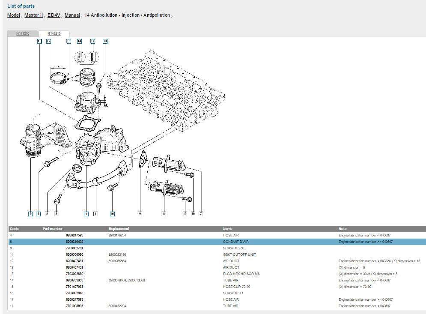The height and width of the screenshot is (314, 426).
Task: Go to Model in the breadcrumb
Action: click(14, 15)
